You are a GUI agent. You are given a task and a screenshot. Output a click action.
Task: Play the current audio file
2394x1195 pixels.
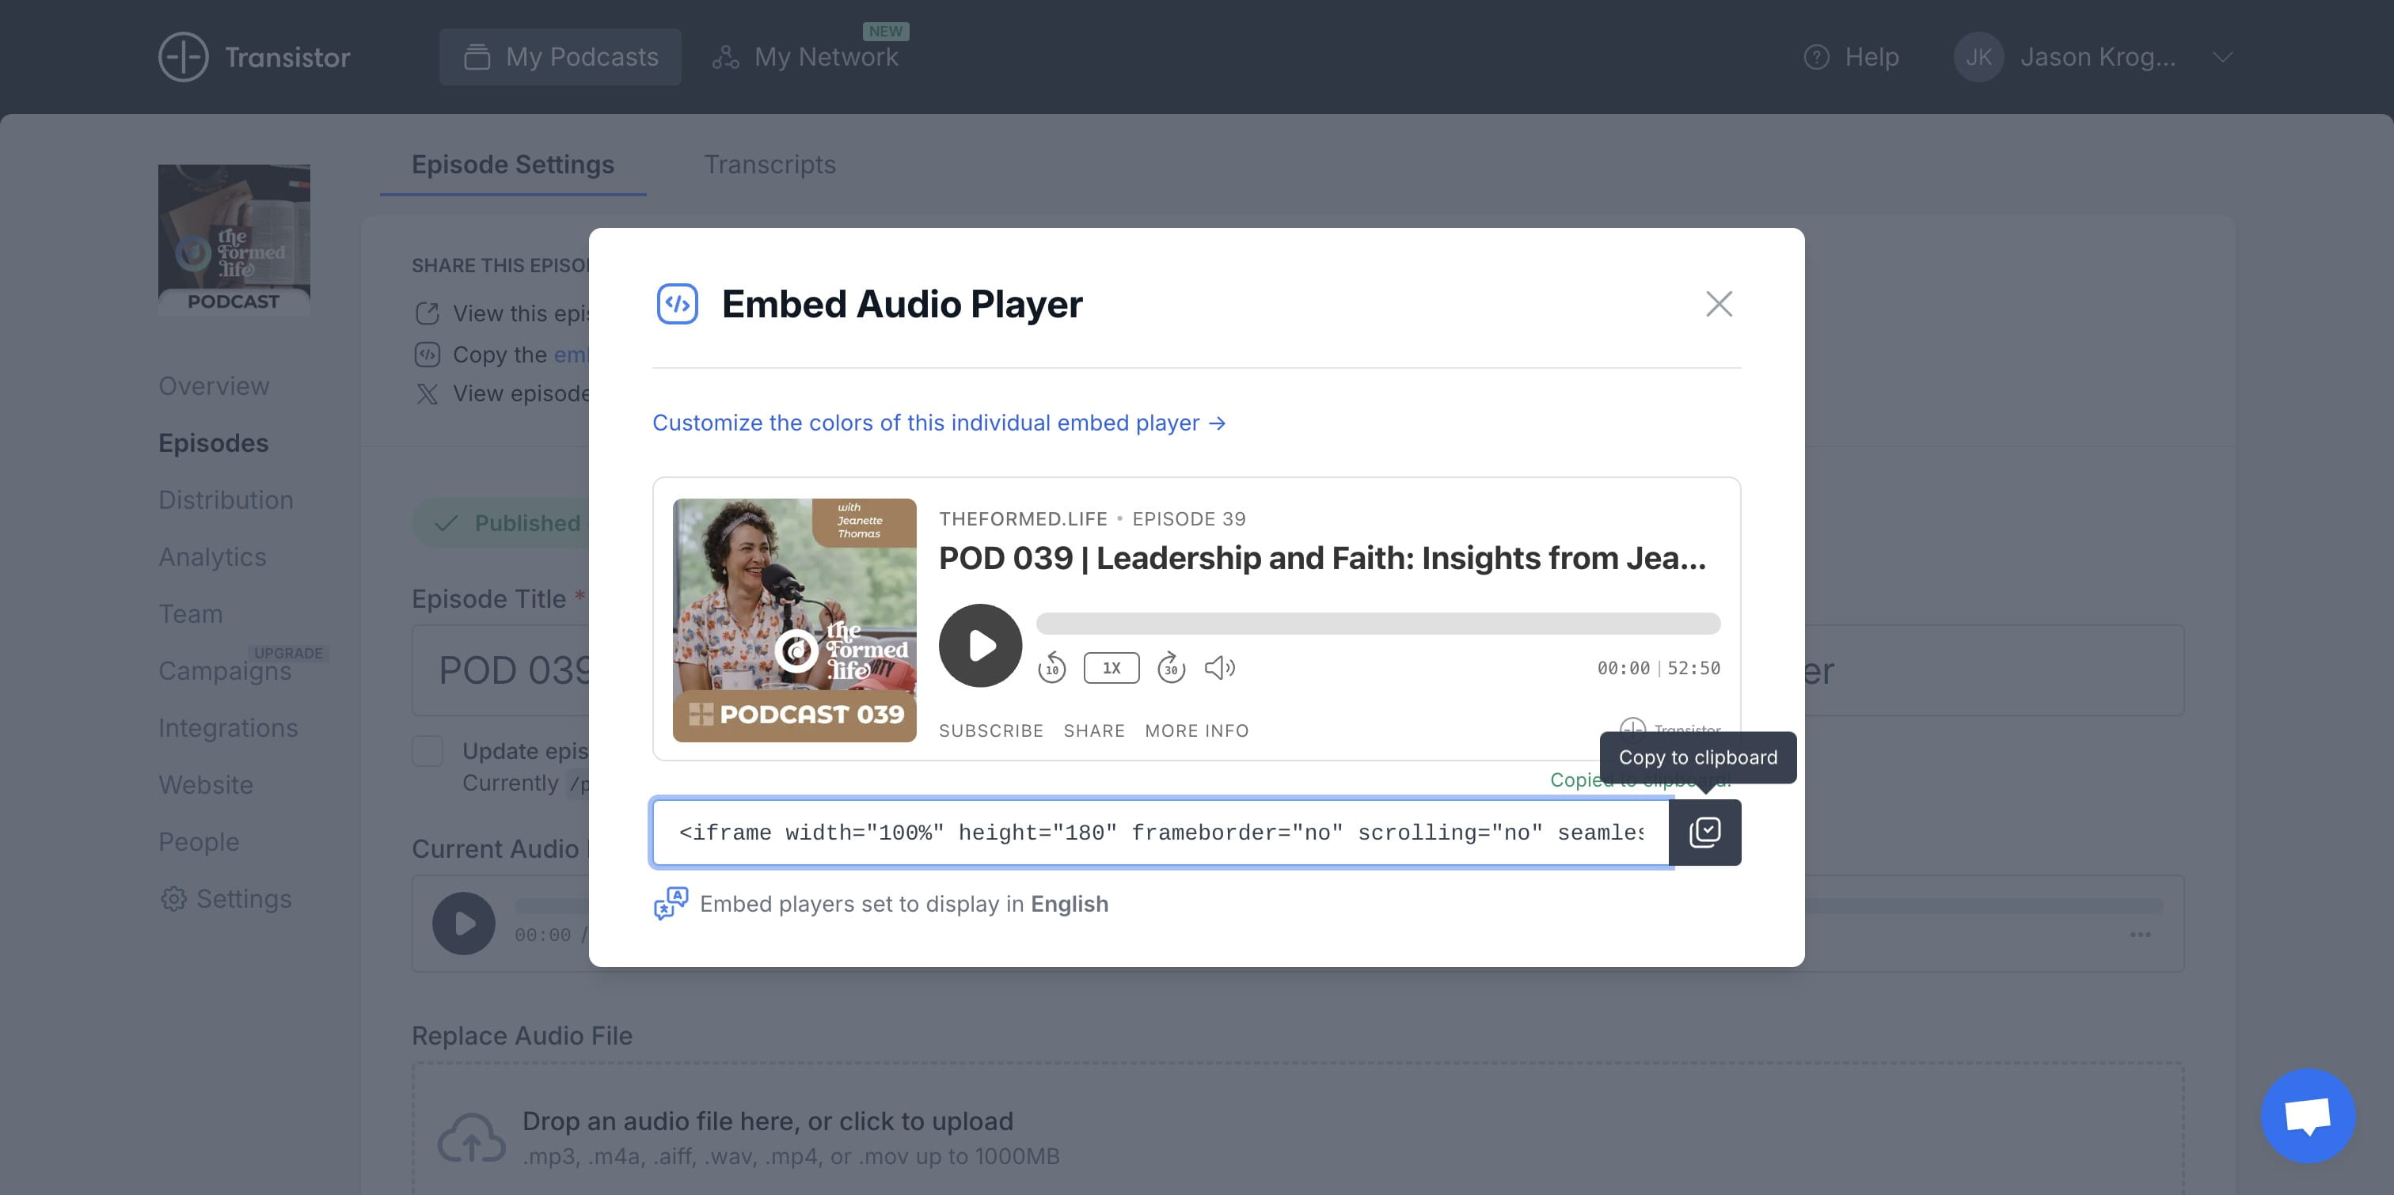point(464,924)
